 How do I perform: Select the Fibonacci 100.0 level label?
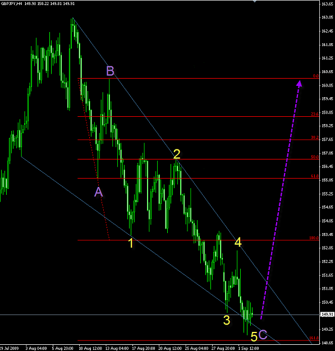tap(314, 238)
